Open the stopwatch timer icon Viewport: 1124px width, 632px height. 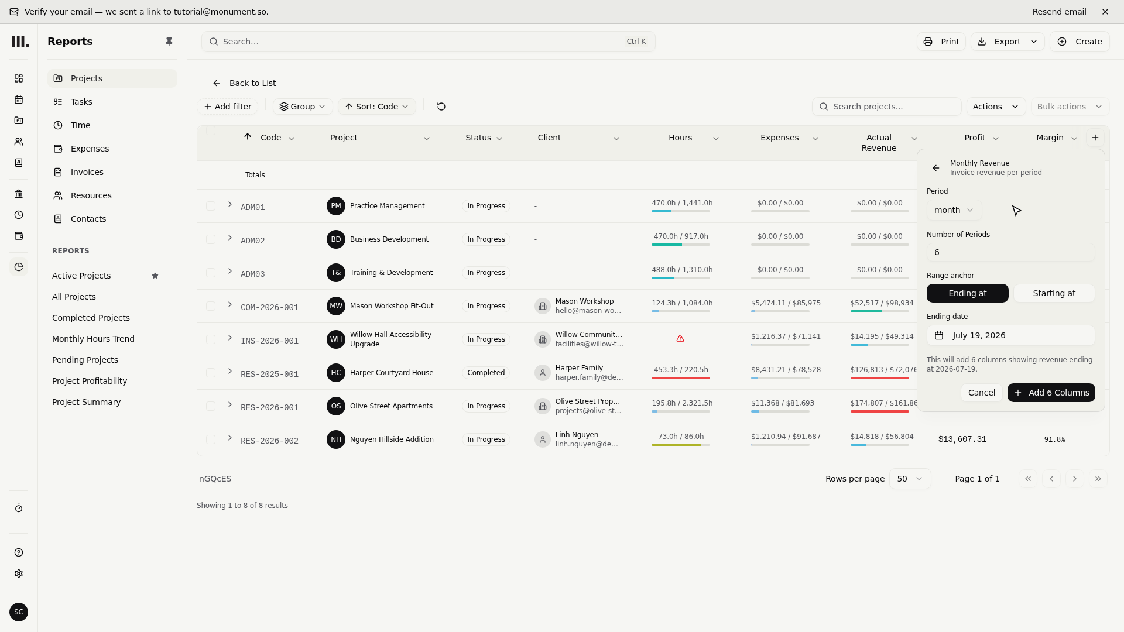click(19, 509)
